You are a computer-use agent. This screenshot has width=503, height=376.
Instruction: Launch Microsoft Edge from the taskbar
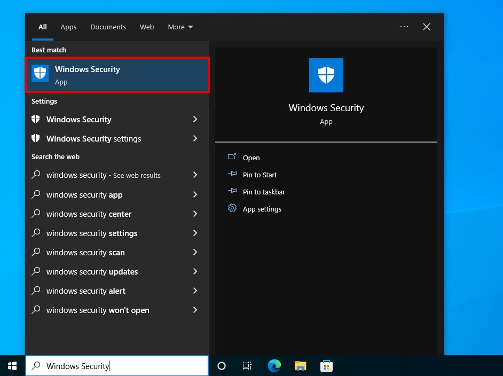coord(274,366)
